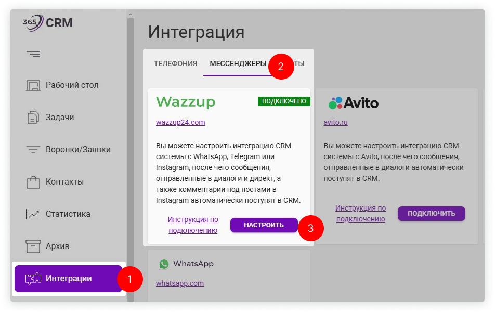Click the WhatsApp logo icon
Image resolution: width=495 pixels, height=313 pixels.
coord(164,264)
